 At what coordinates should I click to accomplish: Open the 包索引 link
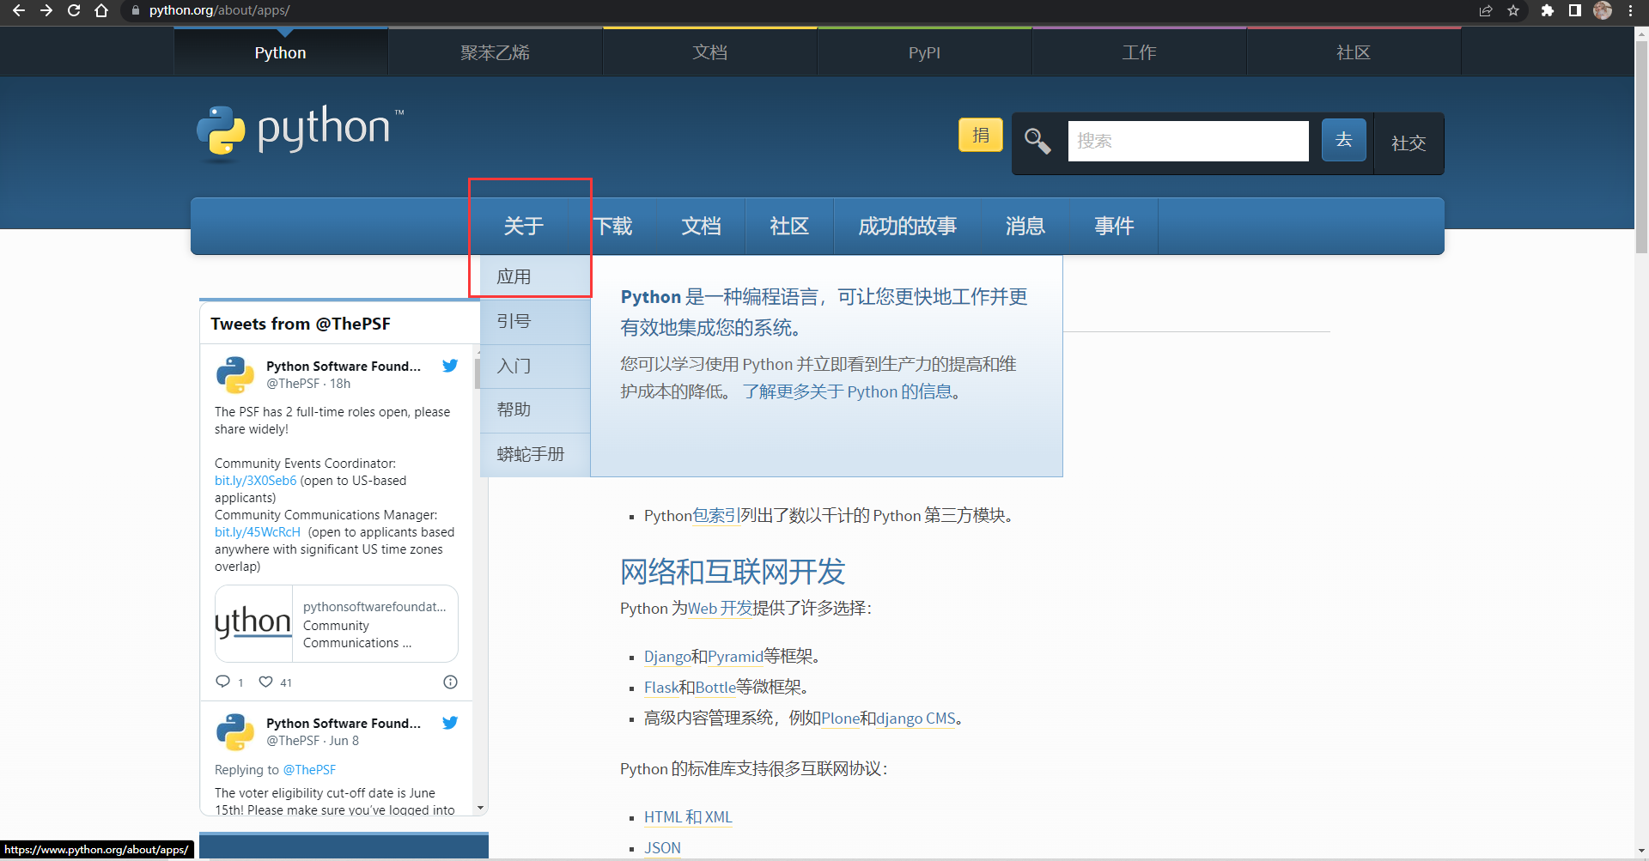tap(716, 515)
